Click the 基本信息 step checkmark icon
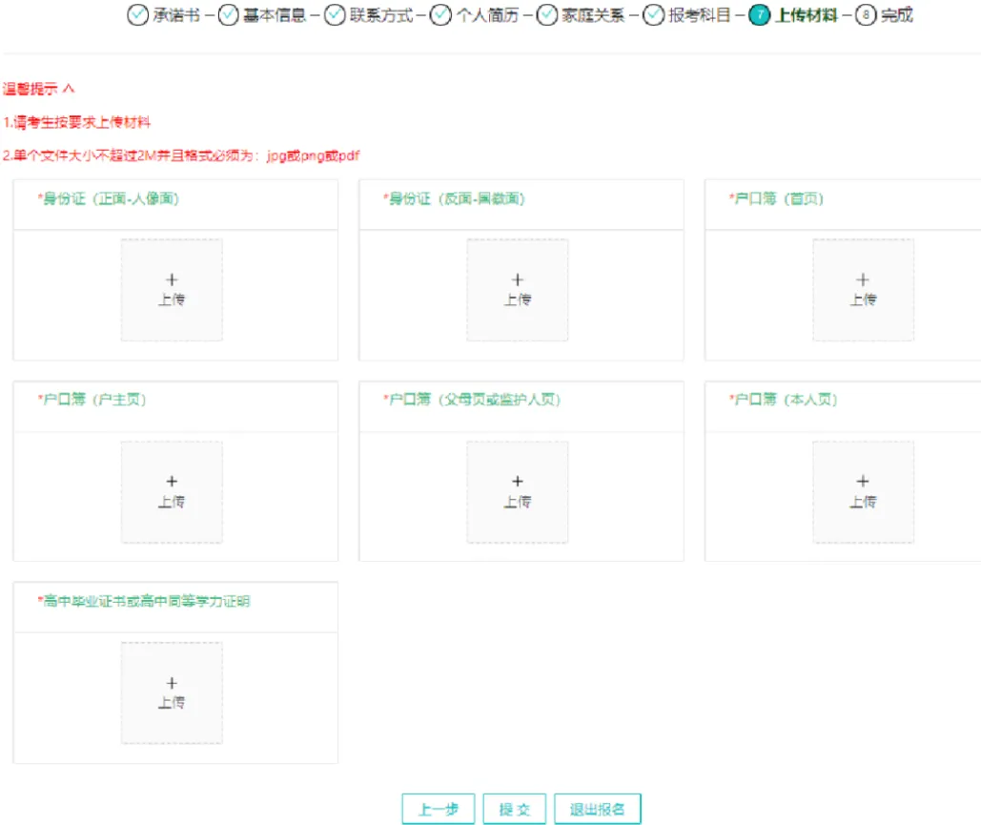The height and width of the screenshot is (825, 981). (x=229, y=15)
